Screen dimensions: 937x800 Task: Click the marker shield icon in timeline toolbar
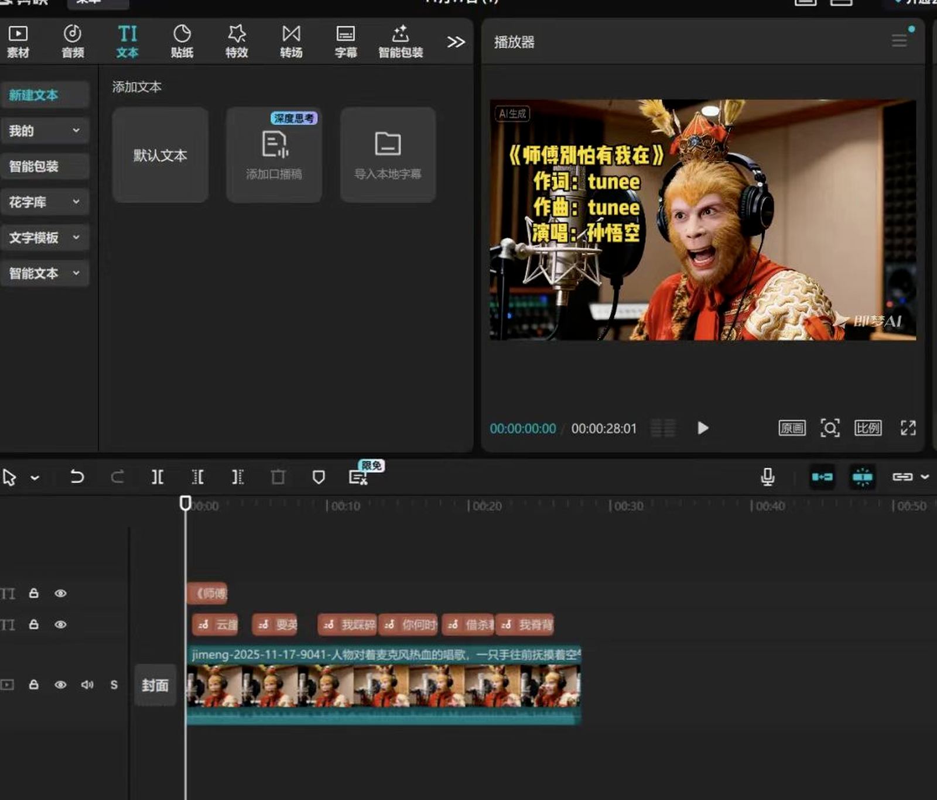pos(319,478)
